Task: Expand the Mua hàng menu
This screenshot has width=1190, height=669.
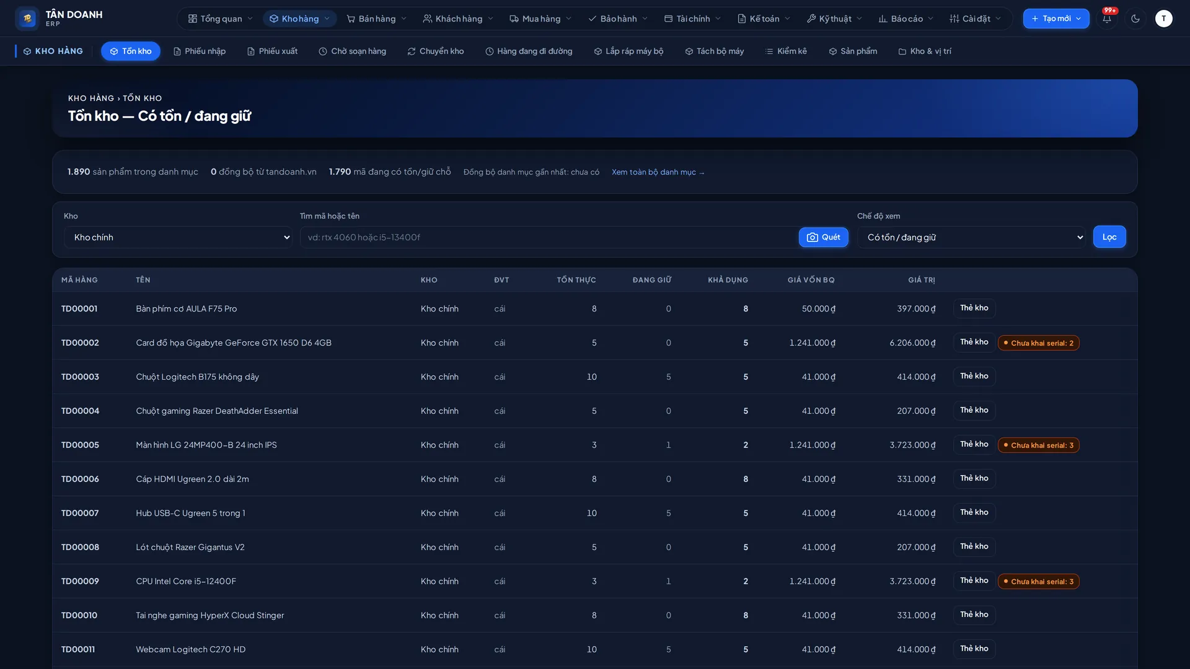Action: coord(540,19)
